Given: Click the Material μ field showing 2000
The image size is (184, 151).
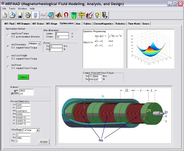Looking at the screenshot, I should [26, 91].
